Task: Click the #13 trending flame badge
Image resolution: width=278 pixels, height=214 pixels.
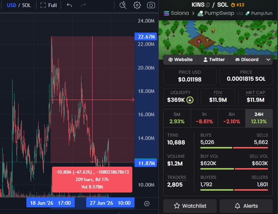Action: [x=237, y=5]
